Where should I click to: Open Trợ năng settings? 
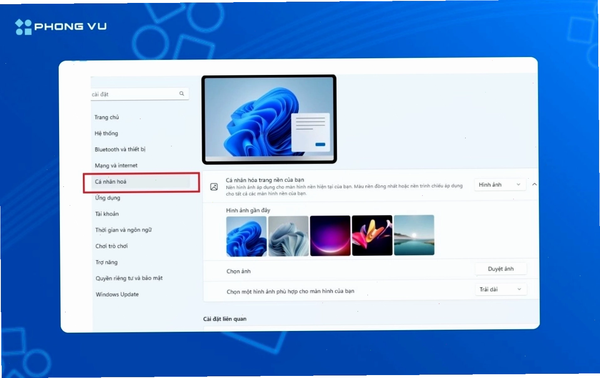coord(107,262)
